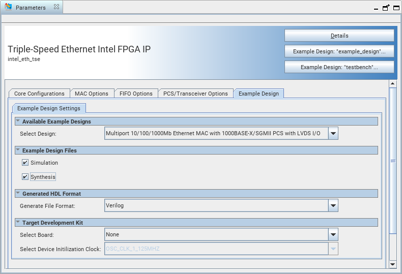The image size is (402, 274).
Task: Detach the Parameters panel window
Action: tap(386, 8)
